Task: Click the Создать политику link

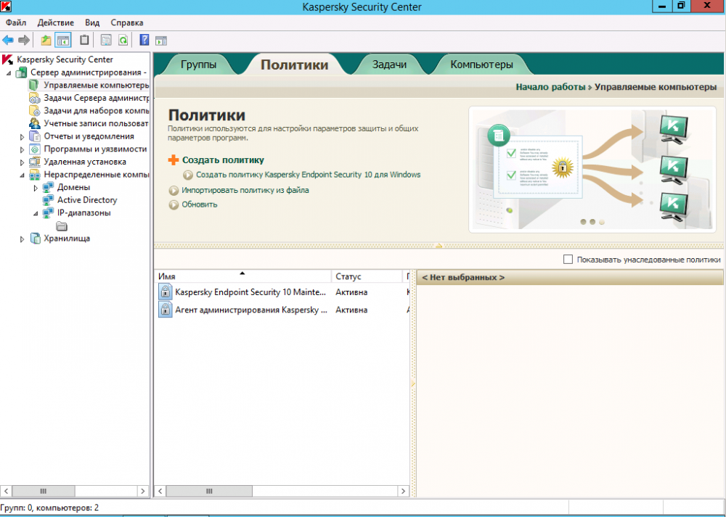Action: 223,160
